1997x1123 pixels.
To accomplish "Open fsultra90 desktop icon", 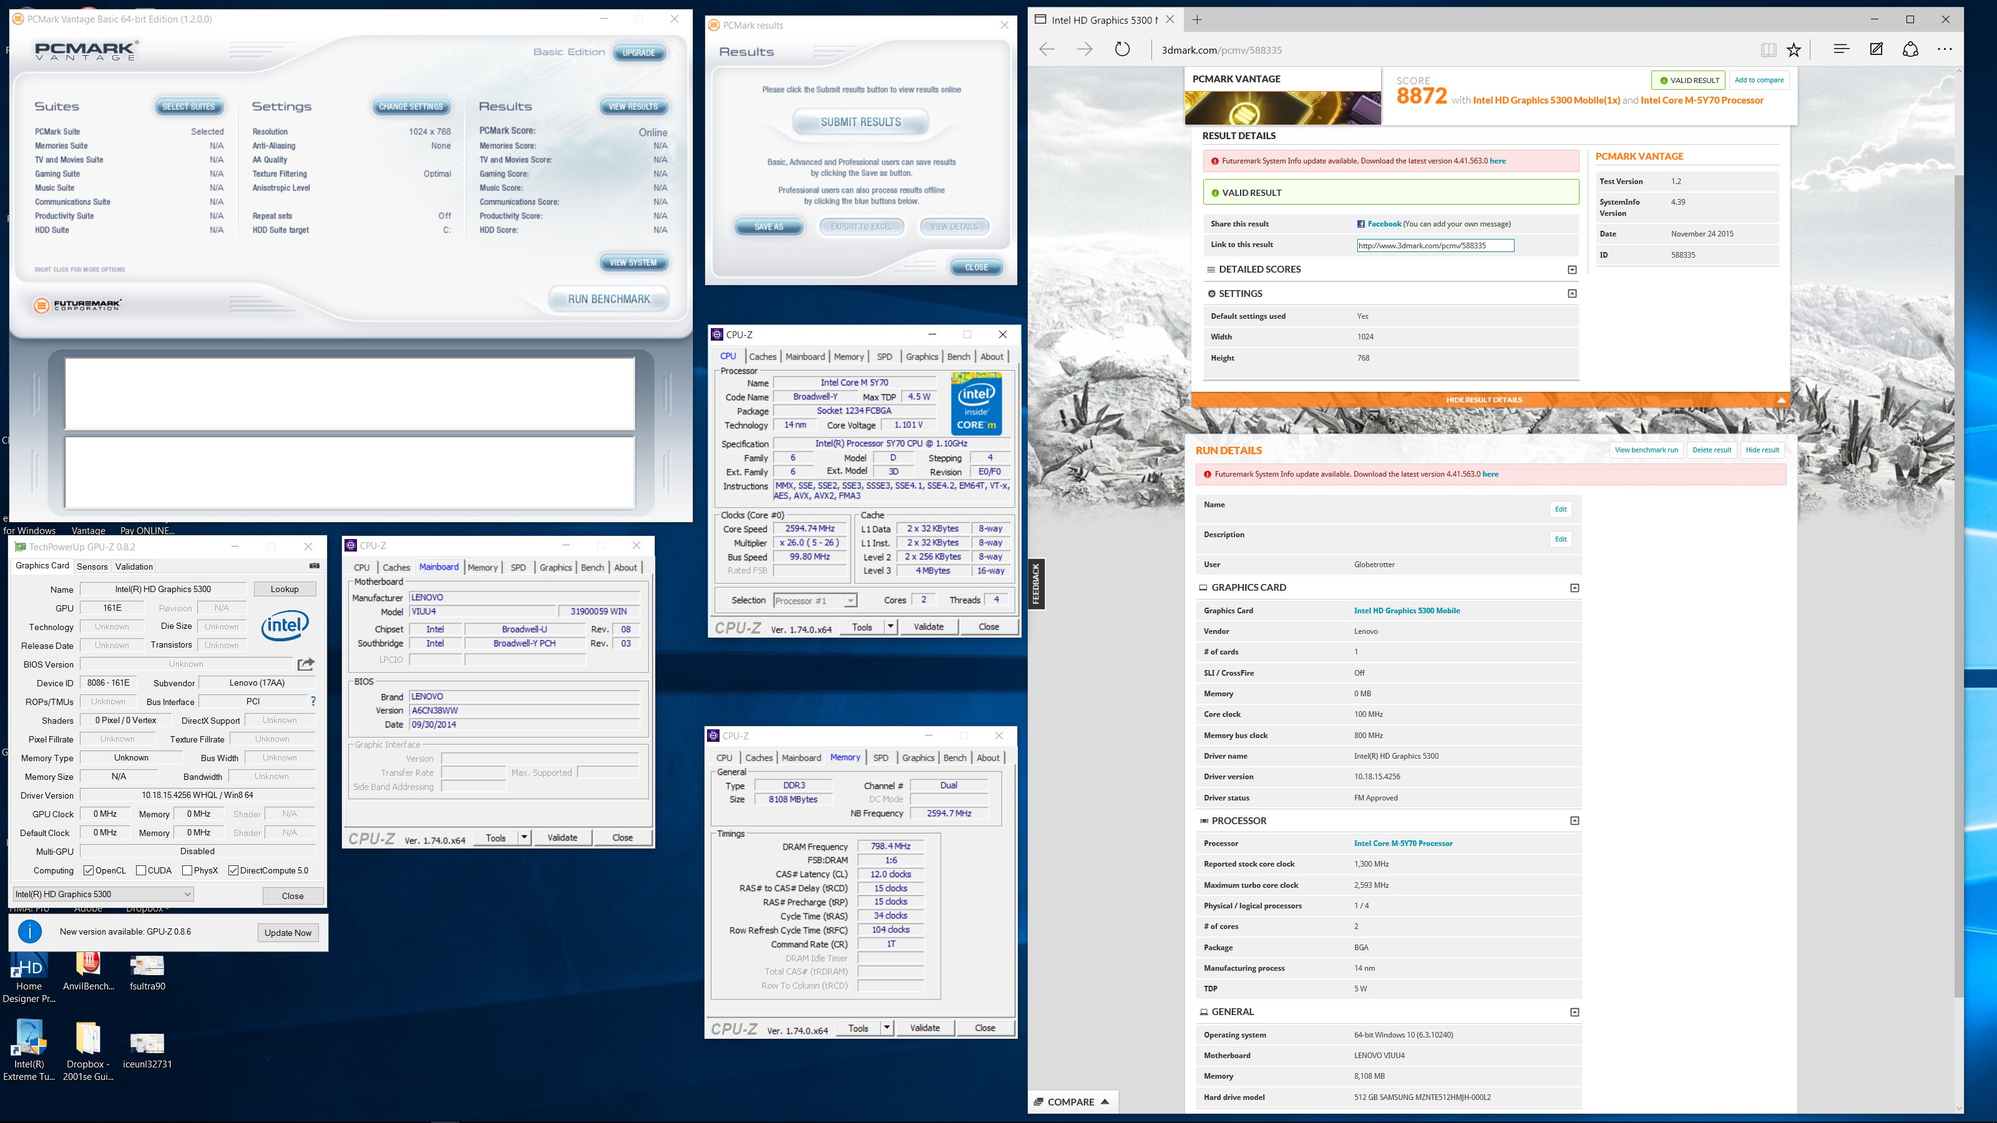I will click(x=147, y=972).
